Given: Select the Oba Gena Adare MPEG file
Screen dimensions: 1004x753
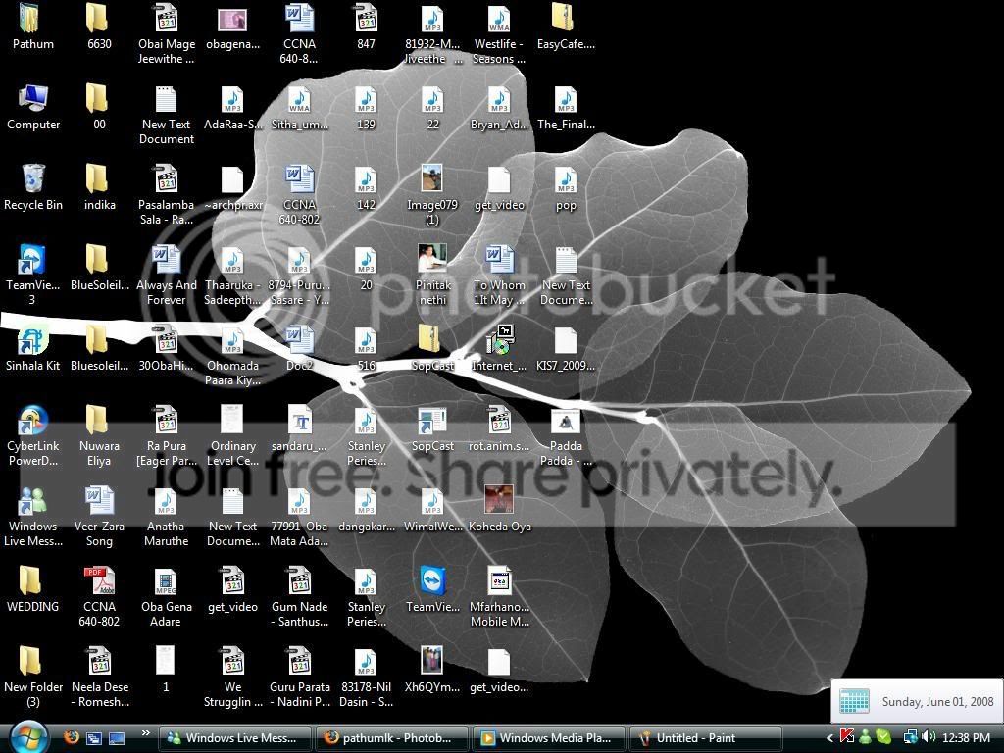Looking at the screenshot, I should click(x=166, y=582).
